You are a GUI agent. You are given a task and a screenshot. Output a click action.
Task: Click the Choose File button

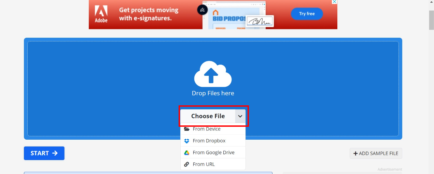208,116
